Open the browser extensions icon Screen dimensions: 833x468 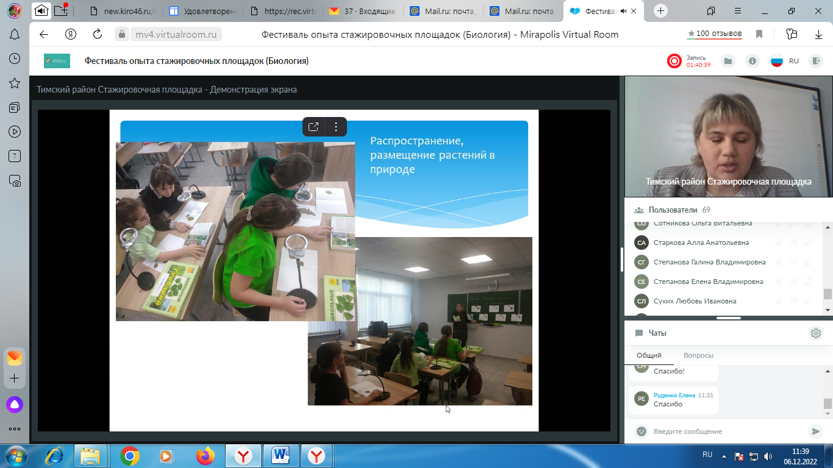[x=792, y=34]
